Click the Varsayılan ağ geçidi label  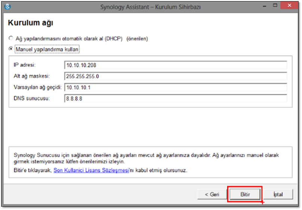pyautogui.click(x=37, y=87)
